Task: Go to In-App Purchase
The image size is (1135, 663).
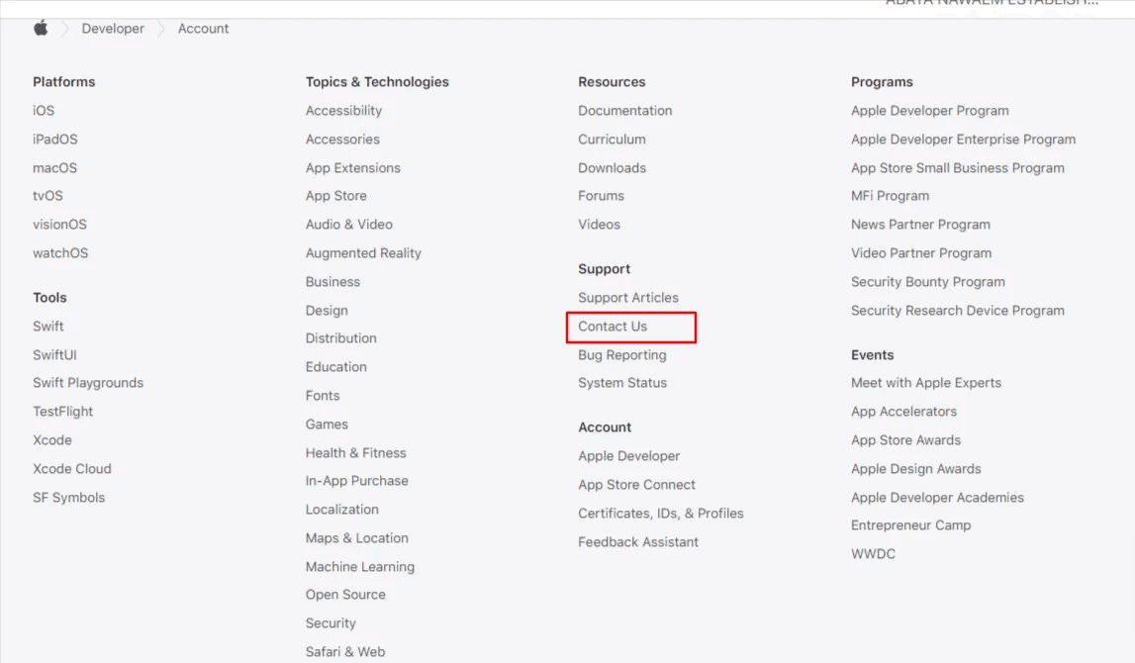Action: click(x=357, y=481)
